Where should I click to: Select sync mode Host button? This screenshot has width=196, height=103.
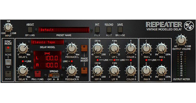click(8, 74)
